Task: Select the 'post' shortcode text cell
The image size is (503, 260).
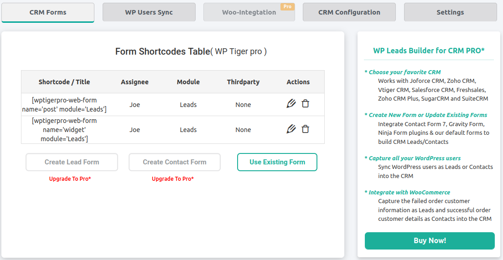Action: coord(64,105)
